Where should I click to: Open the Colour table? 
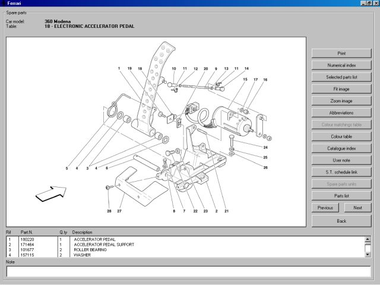(x=341, y=137)
